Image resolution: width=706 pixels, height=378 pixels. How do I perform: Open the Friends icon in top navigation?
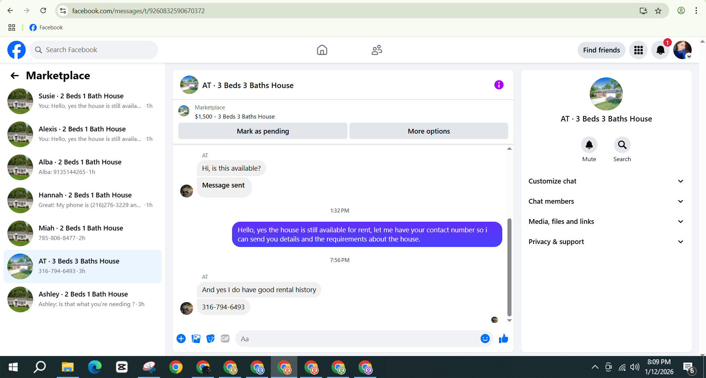[x=377, y=50]
